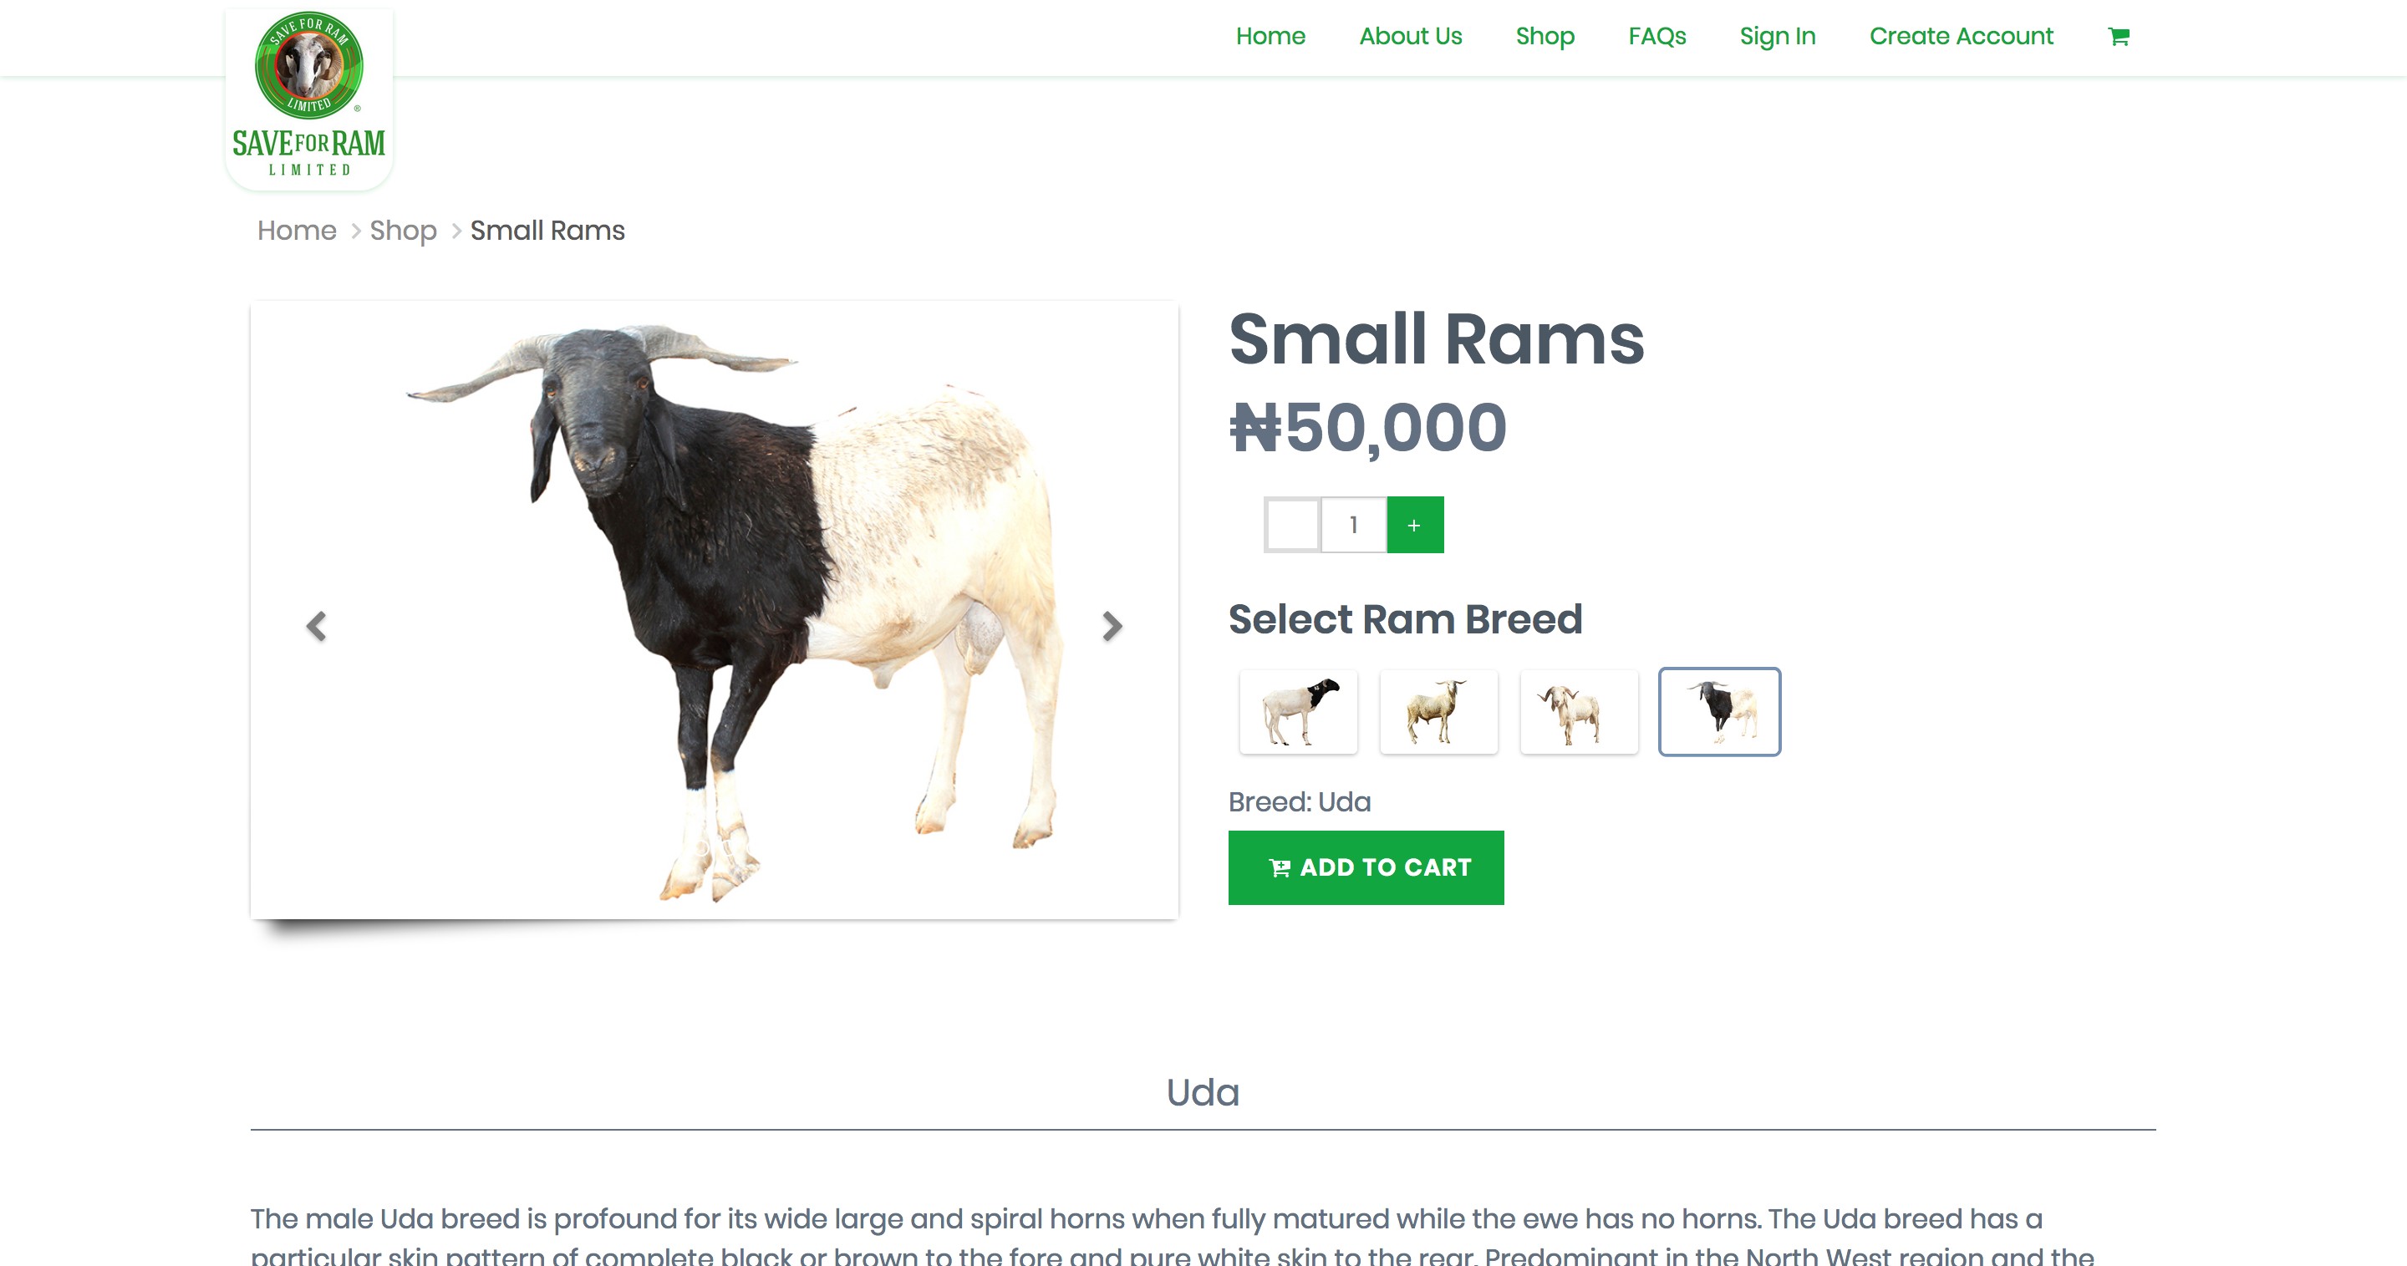Open the shopping cart icon in the navbar
This screenshot has width=2407, height=1266.
(x=2119, y=37)
